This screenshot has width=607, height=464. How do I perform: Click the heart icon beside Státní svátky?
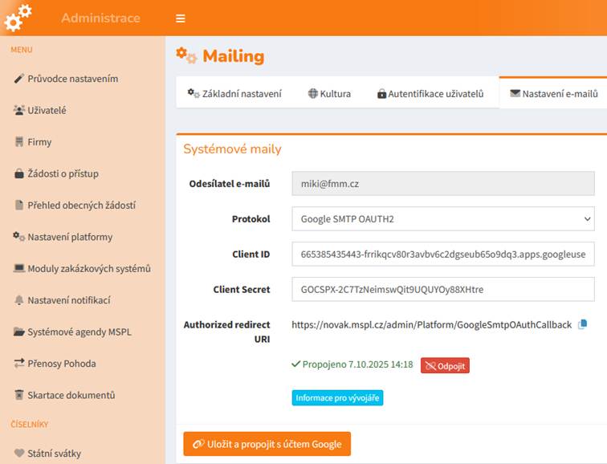coord(19,453)
